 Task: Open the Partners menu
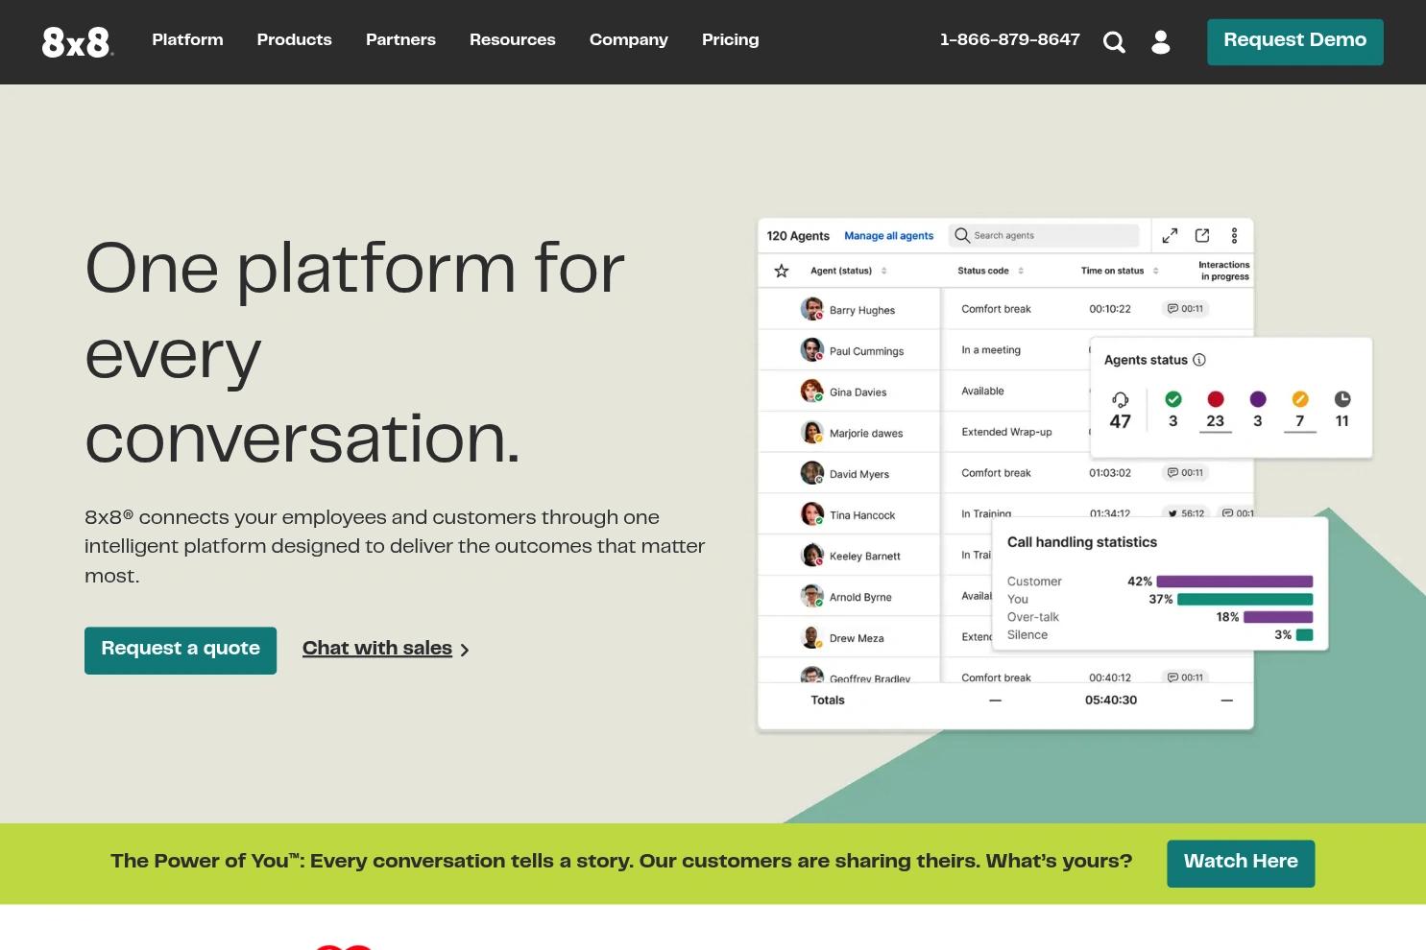click(400, 40)
